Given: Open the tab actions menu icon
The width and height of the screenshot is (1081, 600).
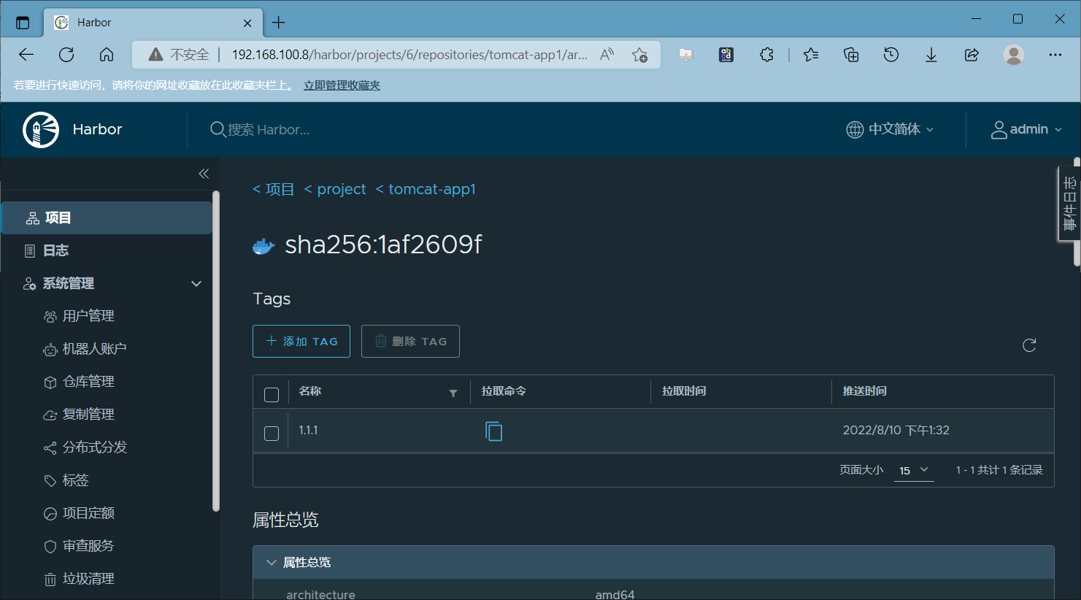Looking at the screenshot, I should (x=23, y=23).
